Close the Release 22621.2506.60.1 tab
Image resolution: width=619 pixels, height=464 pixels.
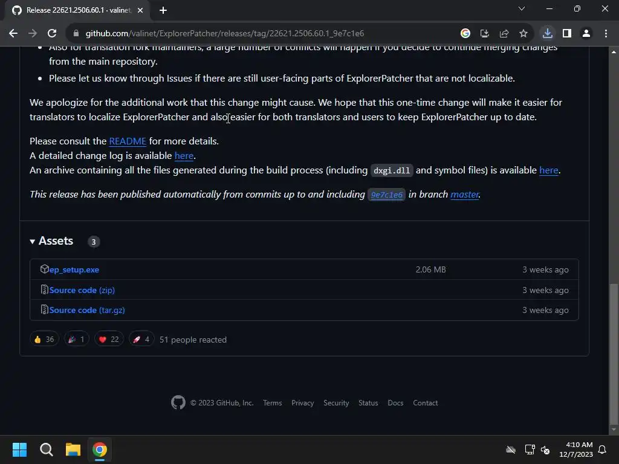(140, 10)
